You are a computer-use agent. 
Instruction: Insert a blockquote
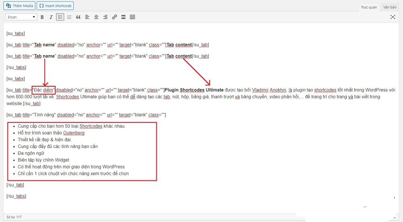(x=78, y=17)
